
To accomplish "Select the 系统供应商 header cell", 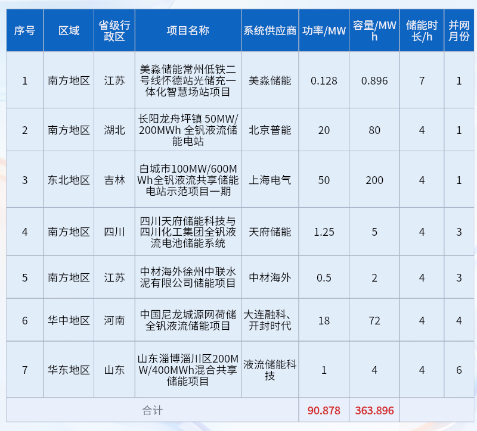I will pos(270,30).
